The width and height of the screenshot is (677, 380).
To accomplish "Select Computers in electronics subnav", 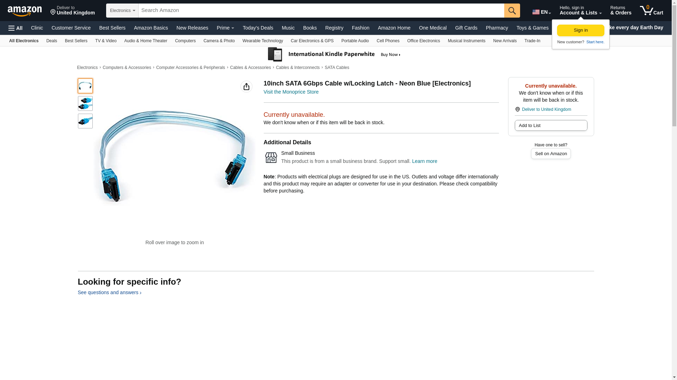I will pos(185,41).
